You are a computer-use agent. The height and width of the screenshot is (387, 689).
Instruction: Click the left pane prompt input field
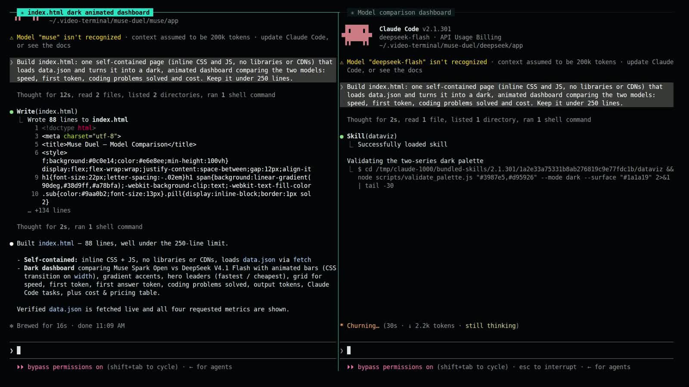point(173,350)
